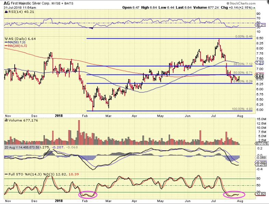
Task: Click the 7.31 MA(50) tag on price axis
Action: 259,63
